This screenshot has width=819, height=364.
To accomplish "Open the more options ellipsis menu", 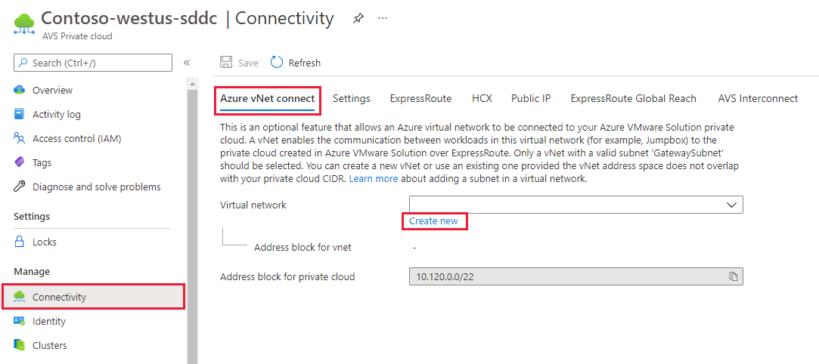I will click(x=383, y=19).
